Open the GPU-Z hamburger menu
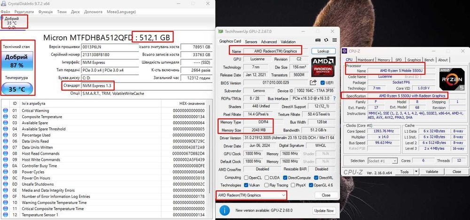This screenshot has height=220, width=470. click(335, 40)
